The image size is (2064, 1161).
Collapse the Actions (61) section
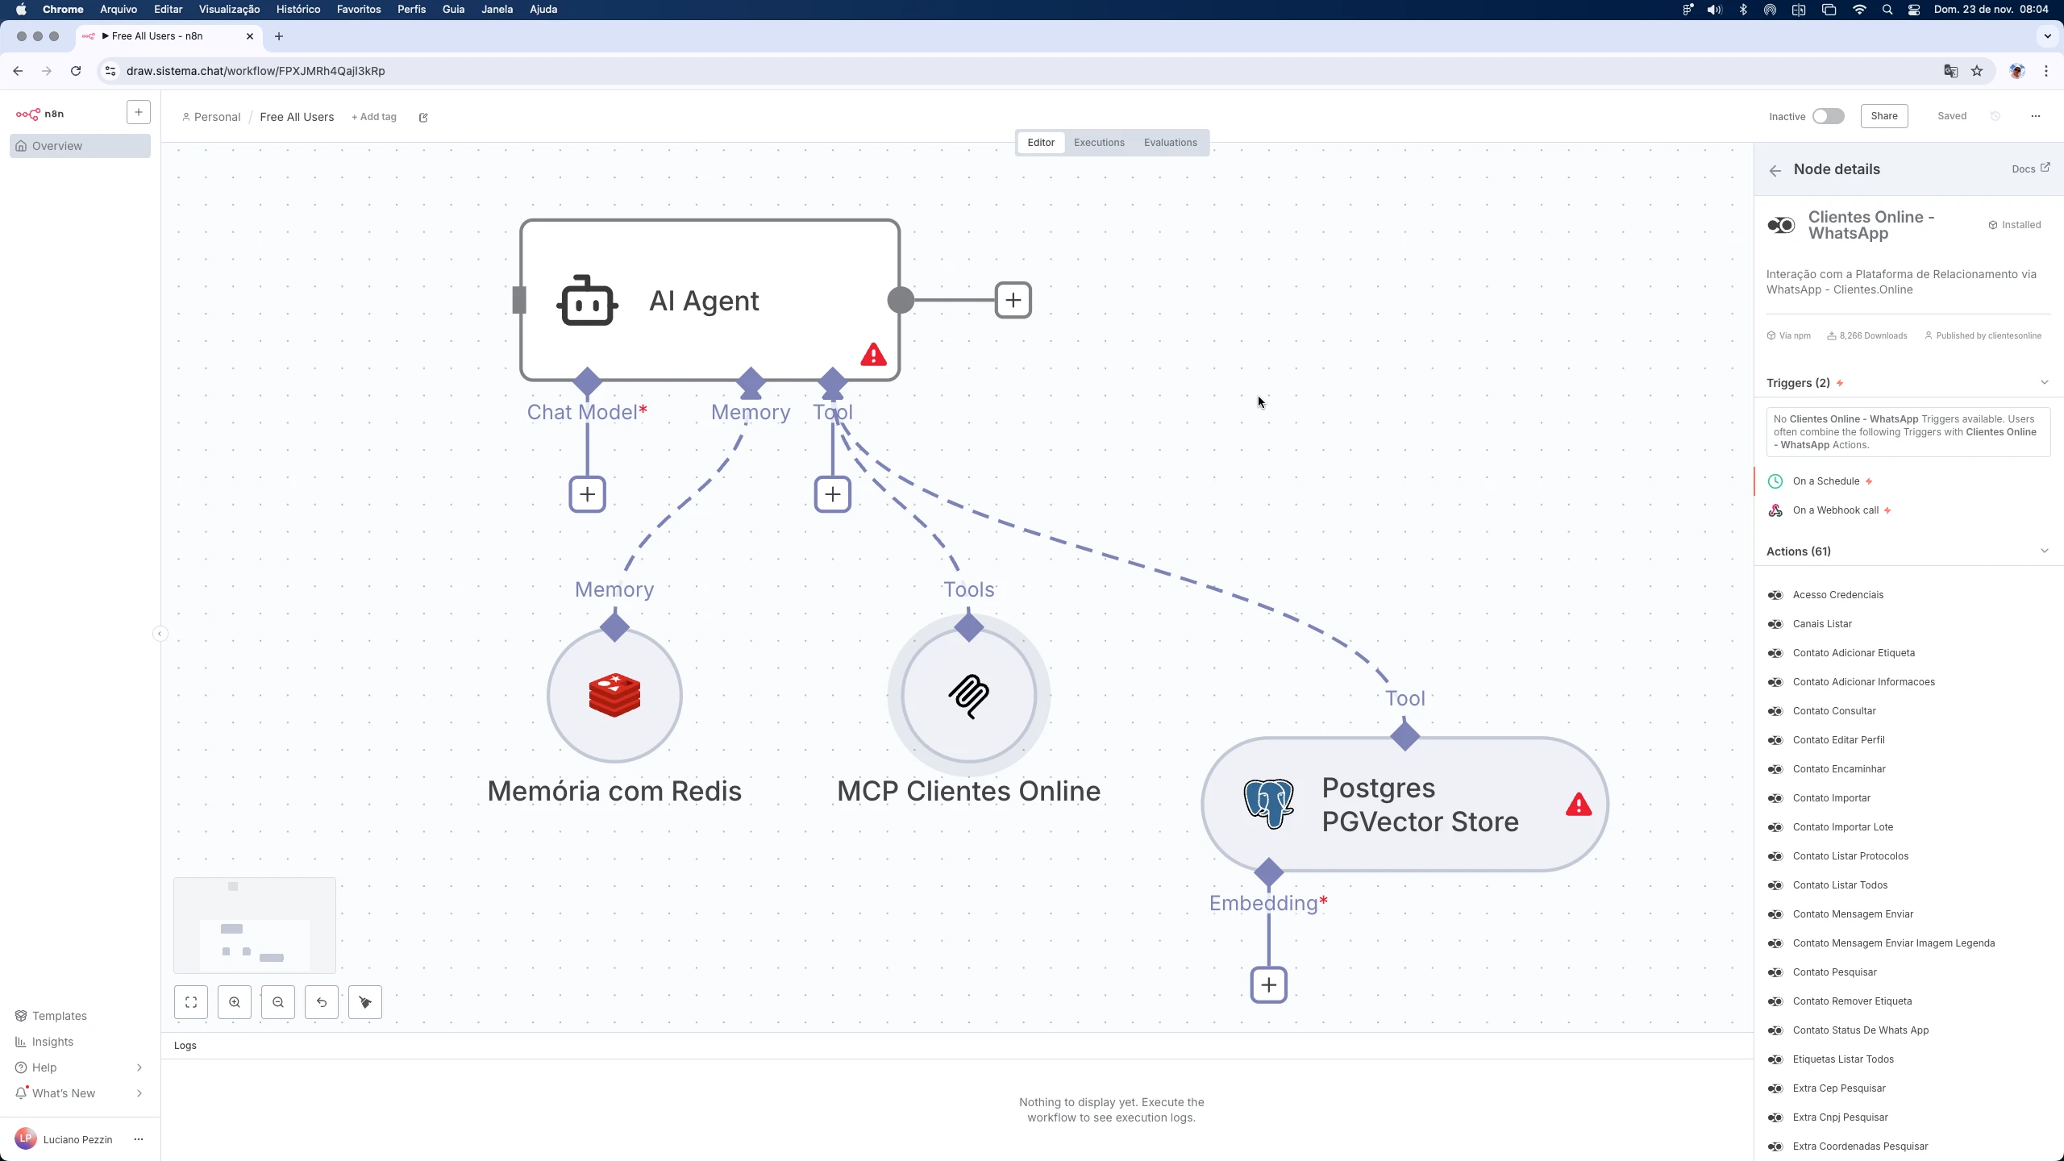(x=2044, y=551)
